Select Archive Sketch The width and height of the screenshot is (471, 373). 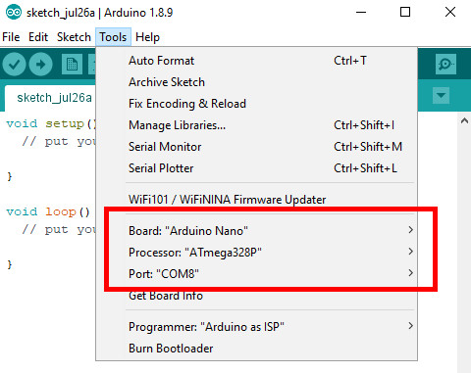click(x=256, y=82)
